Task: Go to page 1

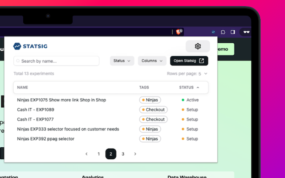Action: pos(99,154)
